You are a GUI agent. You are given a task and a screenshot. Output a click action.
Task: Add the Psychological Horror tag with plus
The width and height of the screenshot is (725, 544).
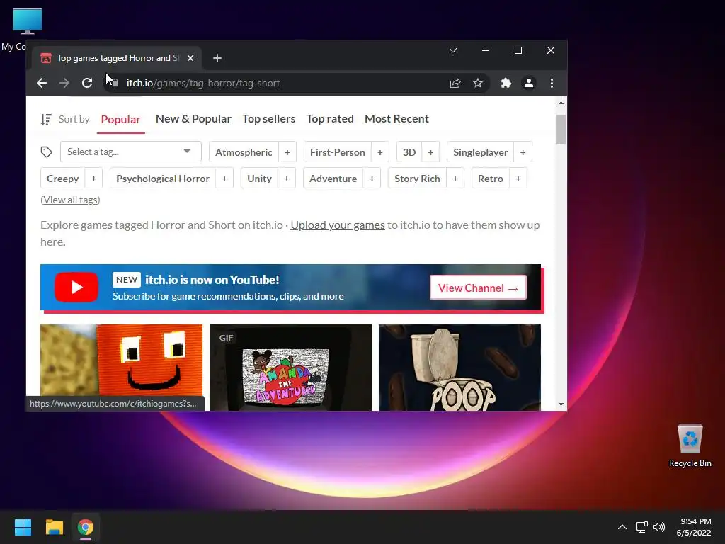click(x=224, y=178)
